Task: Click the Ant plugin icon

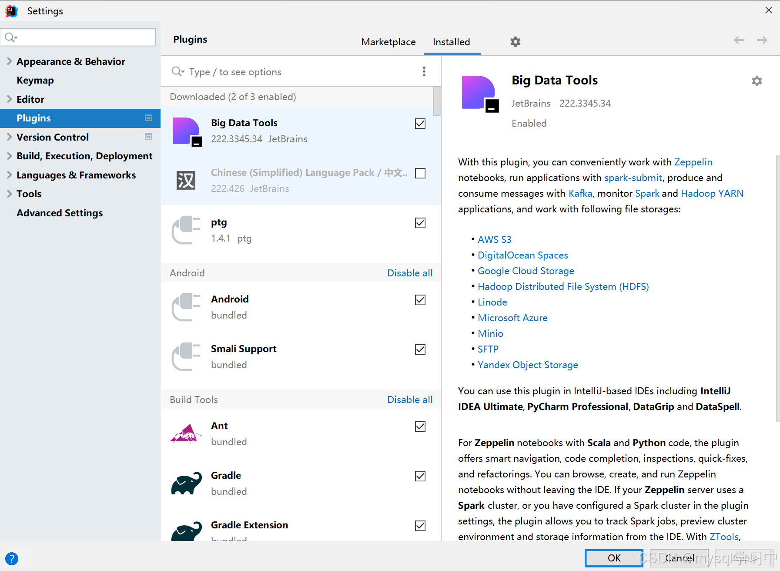Action: pos(186,433)
